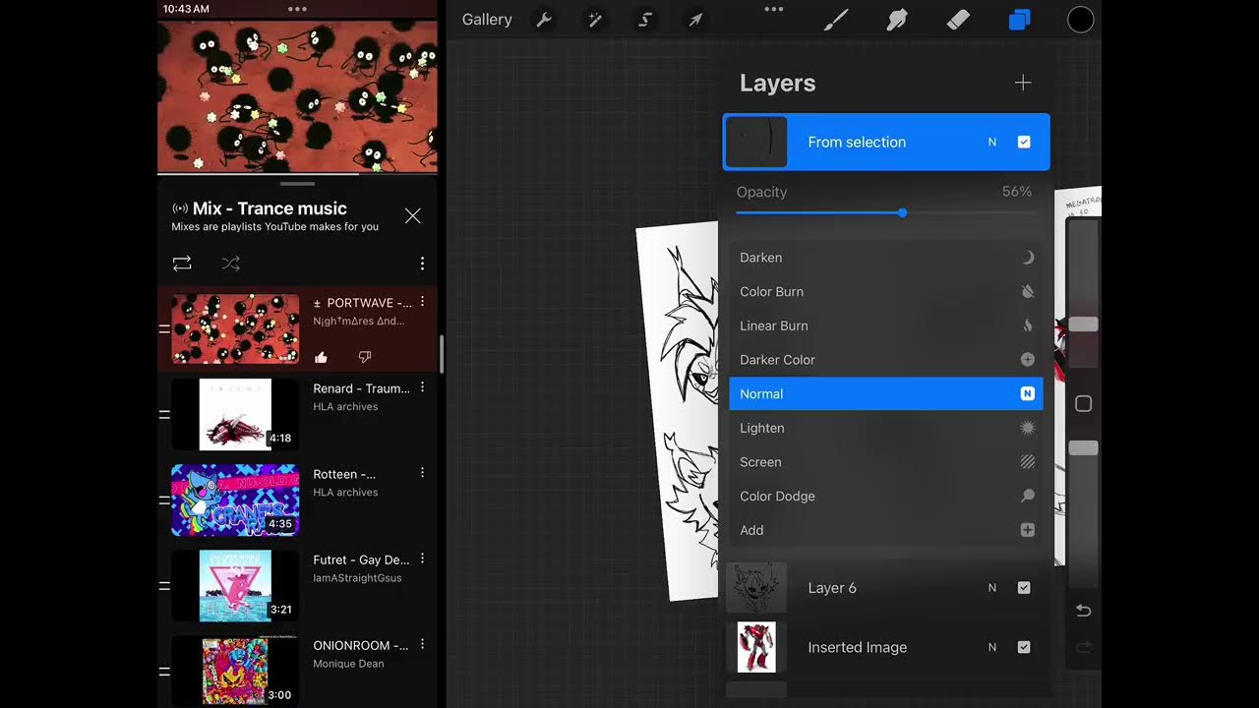Select the Transform arrow tool

pos(695,20)
